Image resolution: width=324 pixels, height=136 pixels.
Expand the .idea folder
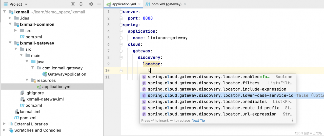coord(10,18)
